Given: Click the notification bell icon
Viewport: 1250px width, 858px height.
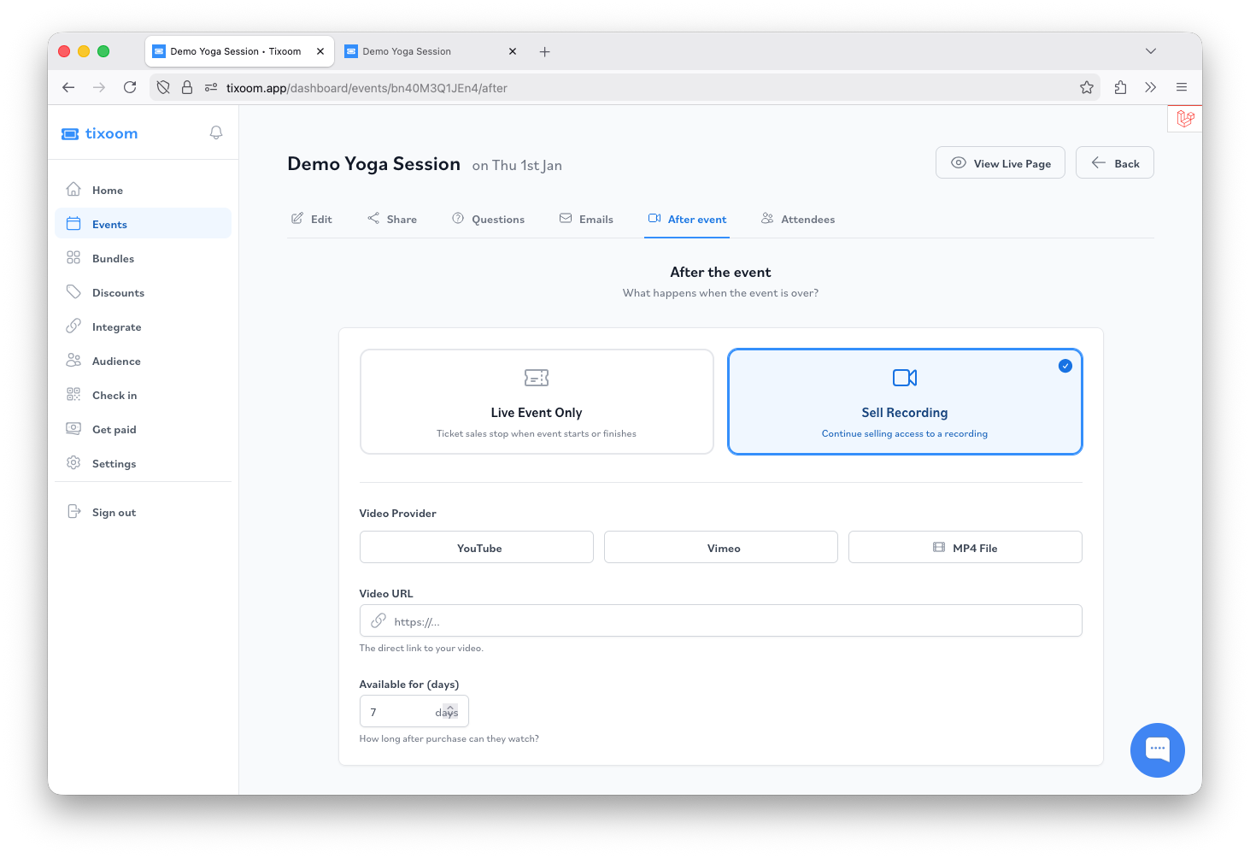Looking at the screenshot, I should tap(216, 132).
